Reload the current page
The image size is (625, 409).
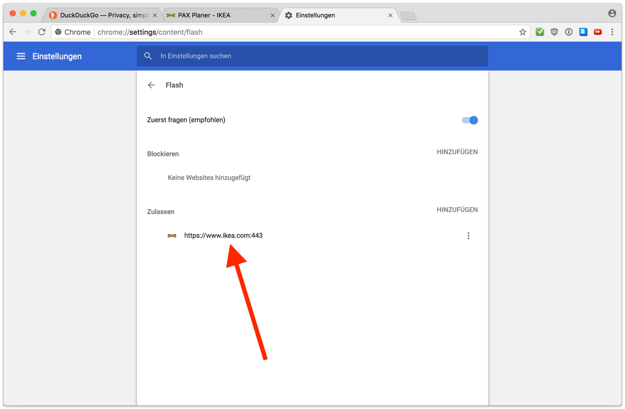[x=42, y=32]
